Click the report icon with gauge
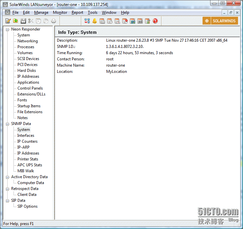Image resolution: width=243 pixels, height=229 pixels. (117, 21)
